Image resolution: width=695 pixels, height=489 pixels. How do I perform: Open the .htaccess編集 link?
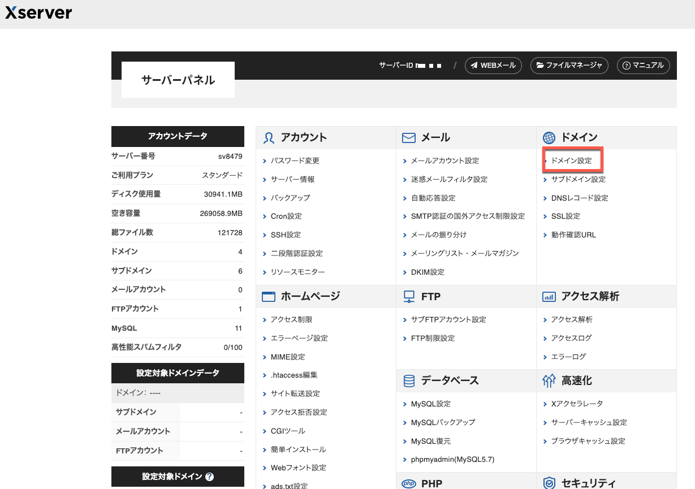tap(294, 375)
